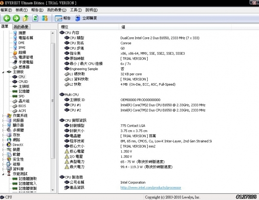Click the green Back arrow icon

point(7,18)
